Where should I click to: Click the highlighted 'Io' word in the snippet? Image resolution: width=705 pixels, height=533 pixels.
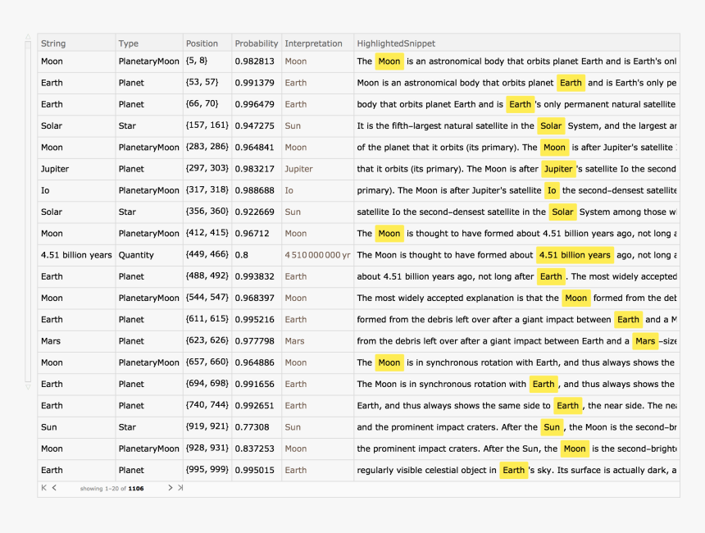(x=552, y=191)
